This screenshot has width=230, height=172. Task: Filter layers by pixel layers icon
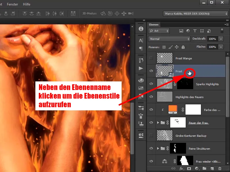181,31
